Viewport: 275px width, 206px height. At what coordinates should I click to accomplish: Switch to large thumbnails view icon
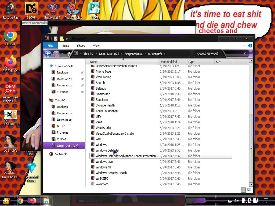[x=249, y=190]
